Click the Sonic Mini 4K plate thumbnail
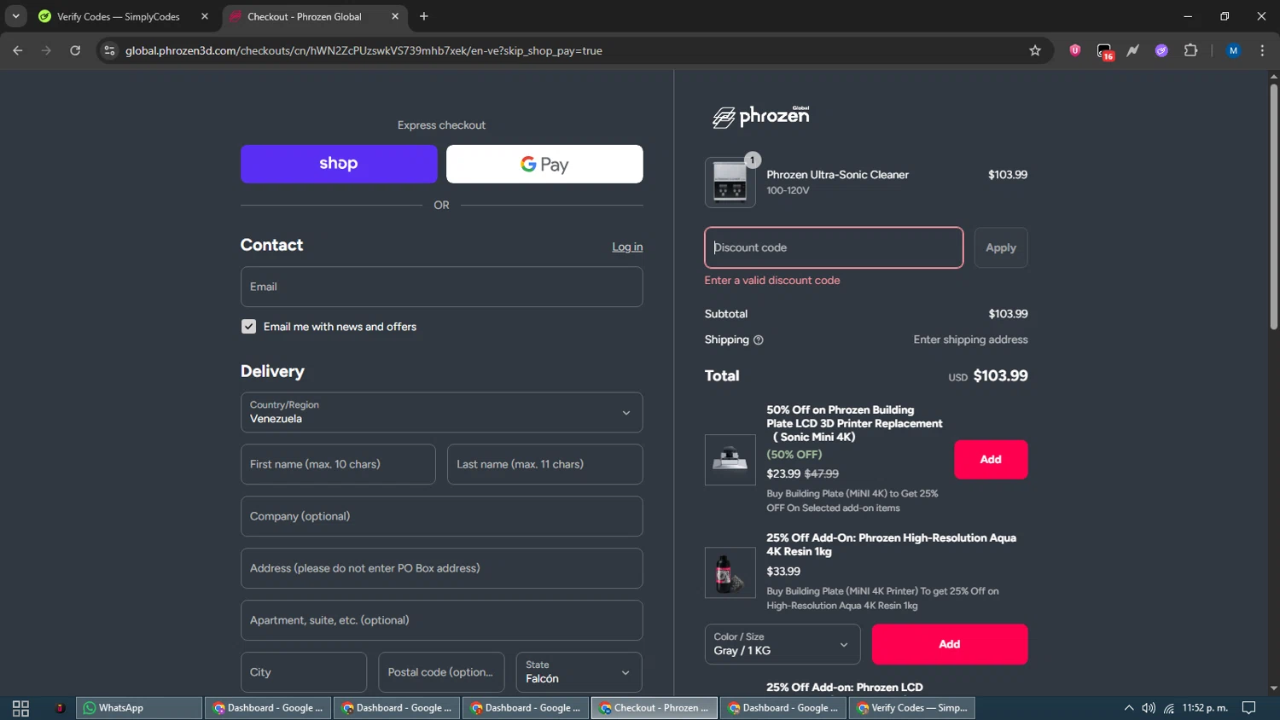The height and width of the screenshot is (720, 1280). [730, 459]
